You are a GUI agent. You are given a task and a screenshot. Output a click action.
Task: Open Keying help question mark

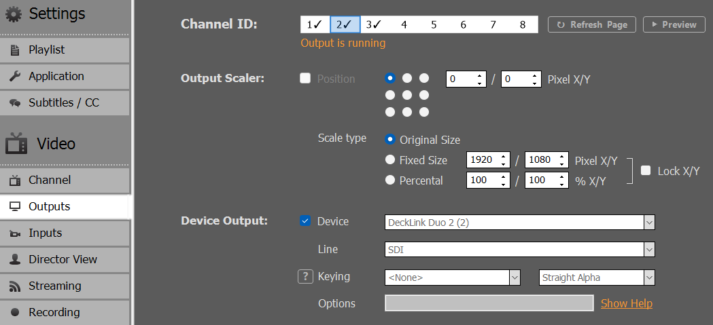point(306,276)
